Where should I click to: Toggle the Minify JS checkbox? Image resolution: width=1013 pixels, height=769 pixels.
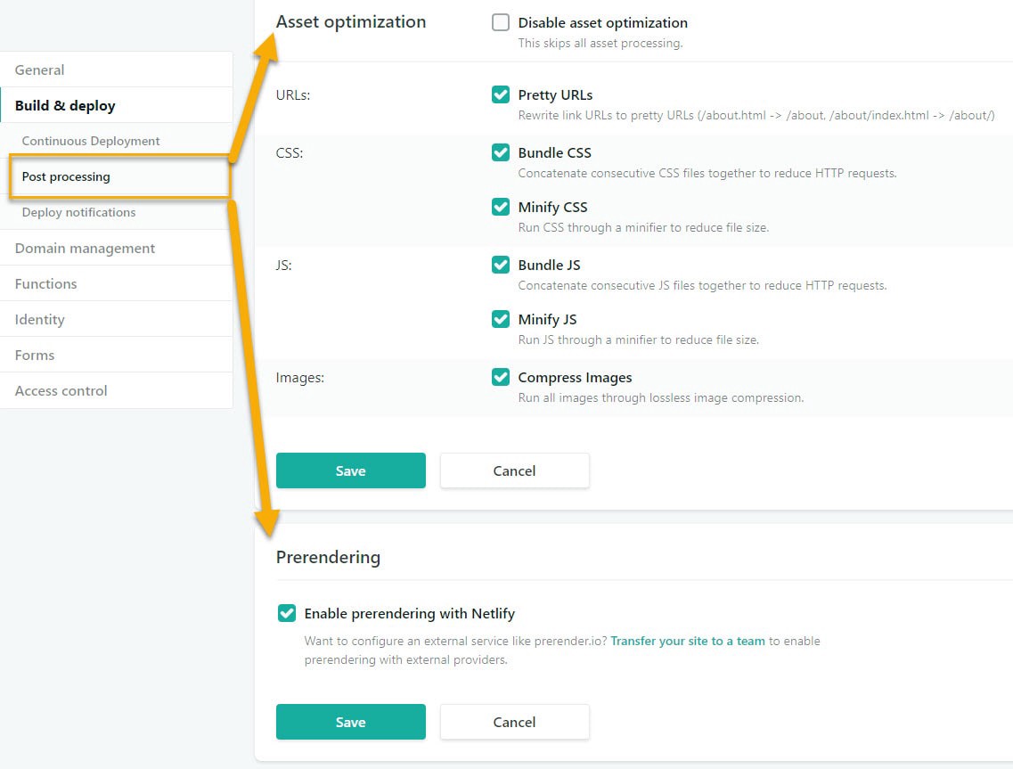click(x=501, y=319)
